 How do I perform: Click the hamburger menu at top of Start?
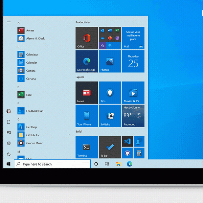pyautogui.click(x=9, y=22)
